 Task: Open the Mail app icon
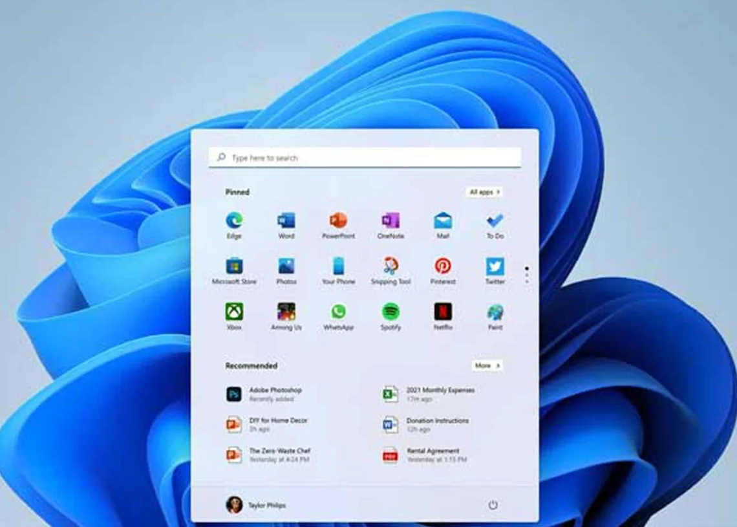[x=443, y=220]
